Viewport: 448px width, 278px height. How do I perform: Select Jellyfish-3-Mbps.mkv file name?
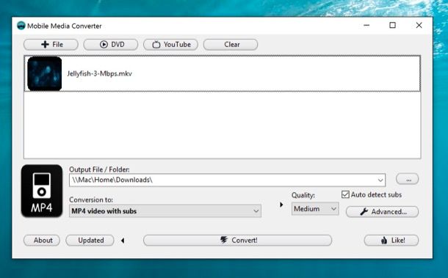click(x=99, y=73)
